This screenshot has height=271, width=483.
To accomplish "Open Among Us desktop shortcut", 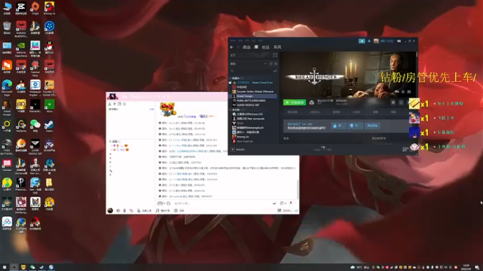I will pyautogui.click(x=50, y=8).
